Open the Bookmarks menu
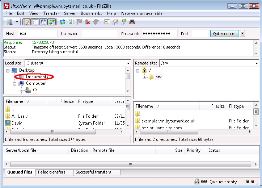The height and width of the screenshot is (188, 262). click(91, 13)
